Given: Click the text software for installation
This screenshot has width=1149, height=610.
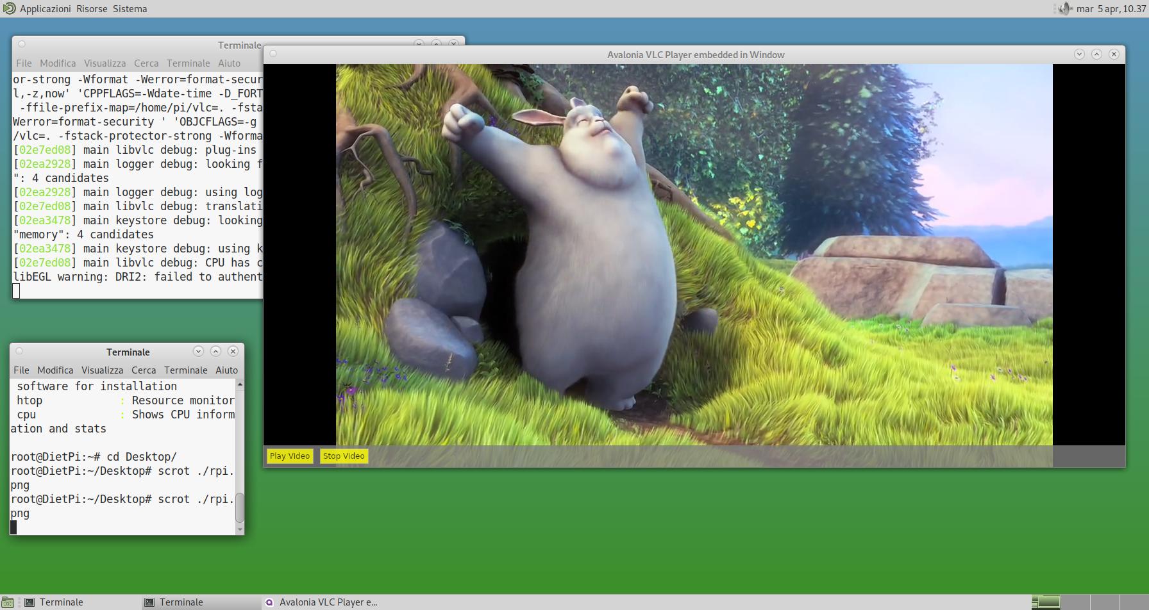Looking at the screenshot, I should (x=97, y=386).
